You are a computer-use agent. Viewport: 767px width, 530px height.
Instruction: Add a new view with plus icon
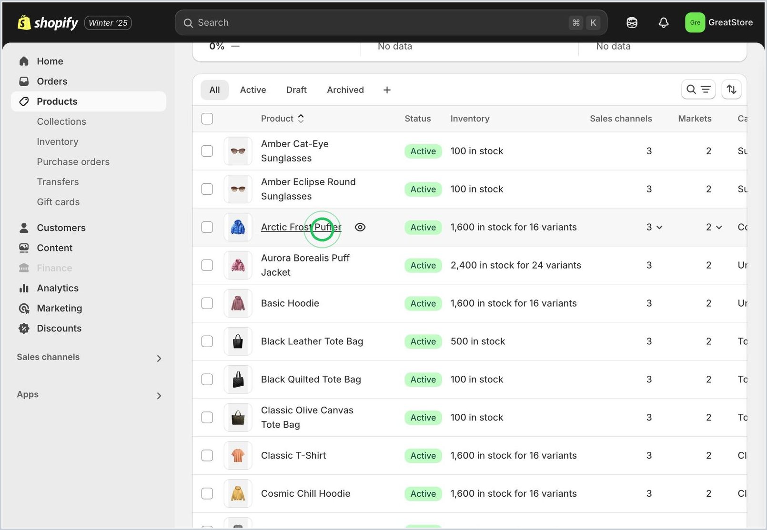387,90
